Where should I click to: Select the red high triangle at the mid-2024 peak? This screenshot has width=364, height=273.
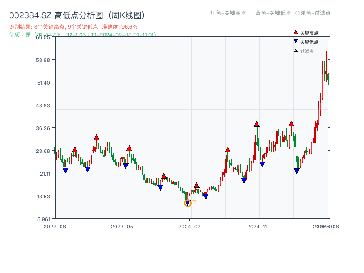(227, 150)
